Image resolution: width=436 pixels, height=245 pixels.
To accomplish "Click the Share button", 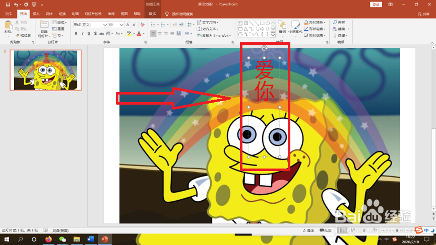I will tap(423, 14).
